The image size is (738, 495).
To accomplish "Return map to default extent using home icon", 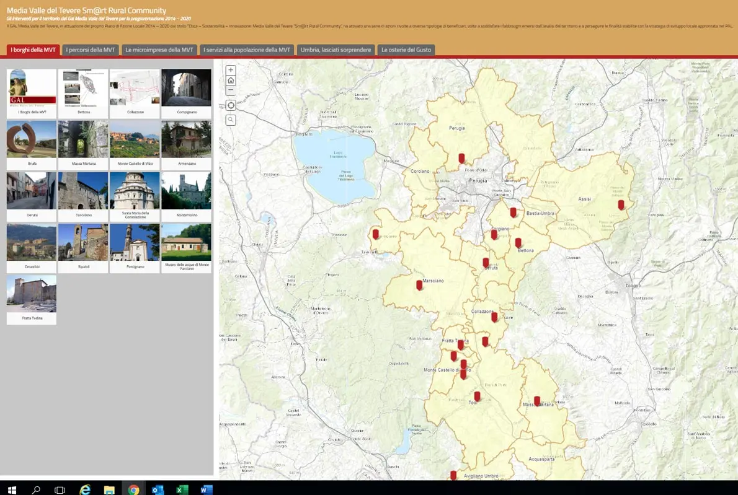I will point(230,79).
